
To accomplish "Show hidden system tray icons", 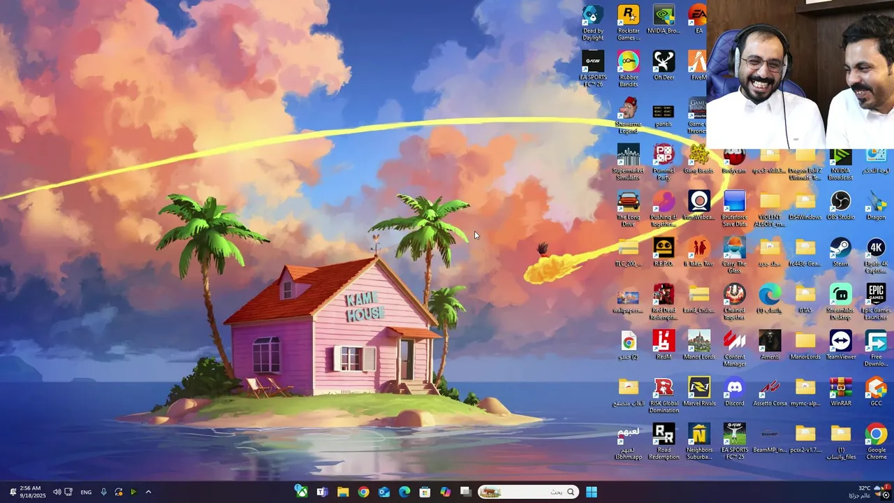I will [x=148, y=492].
